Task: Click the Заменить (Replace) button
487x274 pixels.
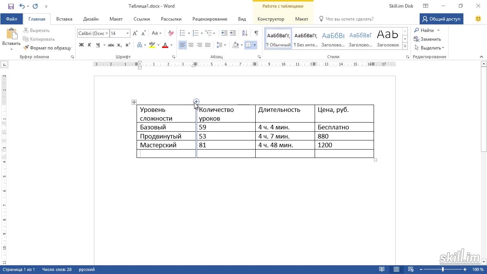Action: 428,39
